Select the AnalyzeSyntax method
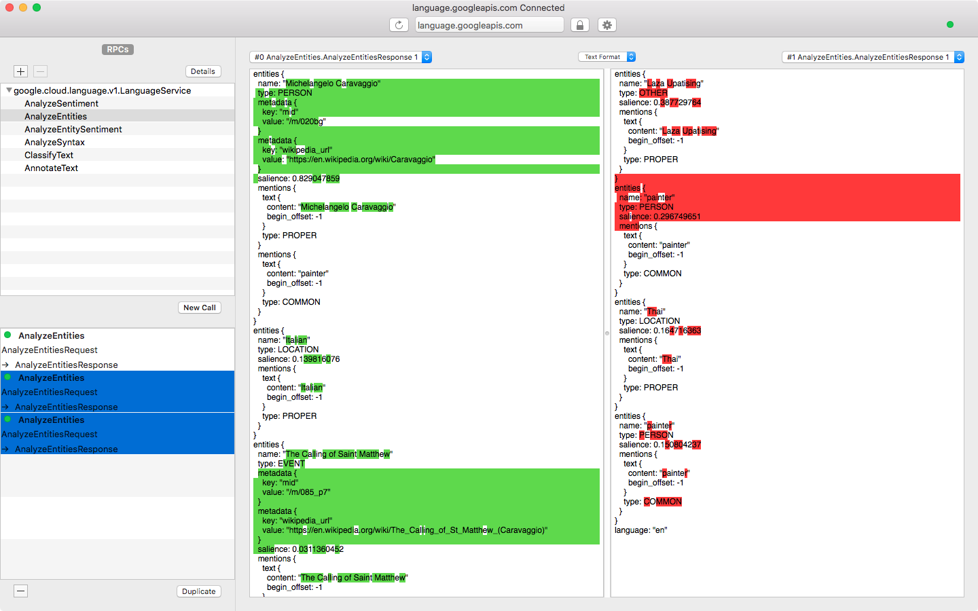978x611 pixels. (x=54, y=142)
